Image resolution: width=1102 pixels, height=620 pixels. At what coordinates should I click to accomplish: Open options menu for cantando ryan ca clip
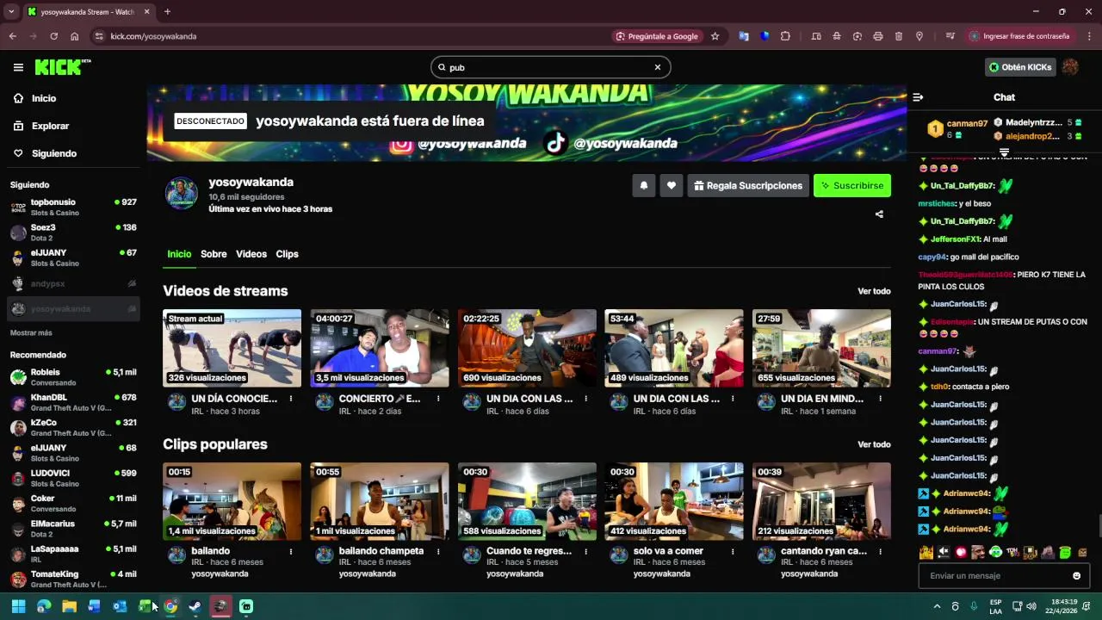coord(880,551)
